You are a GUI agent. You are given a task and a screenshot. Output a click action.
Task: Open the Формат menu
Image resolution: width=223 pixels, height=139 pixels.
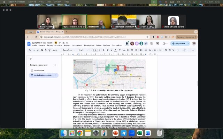pos(68,46)
